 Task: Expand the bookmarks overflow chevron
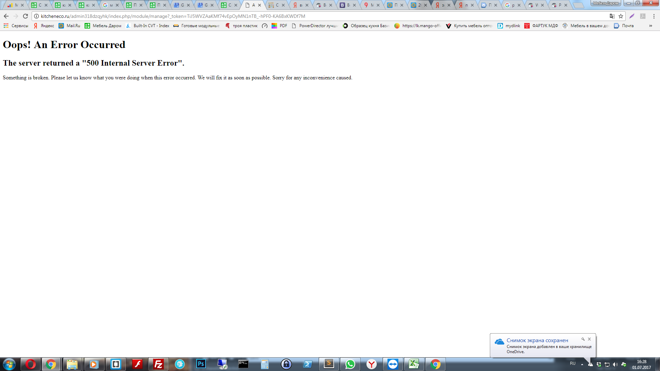(x=650, y=26)
